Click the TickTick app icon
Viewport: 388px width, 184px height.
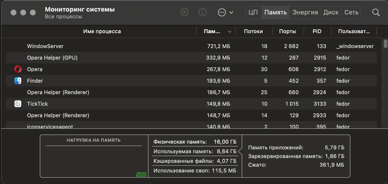[18, 104]
